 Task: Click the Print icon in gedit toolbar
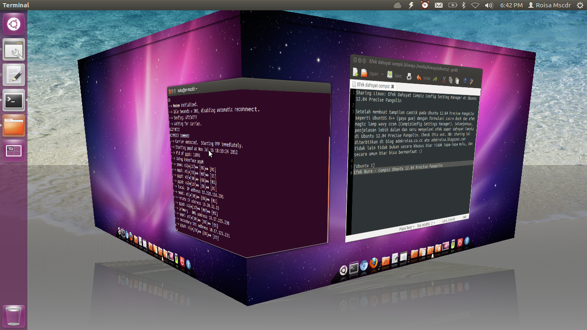409,76
